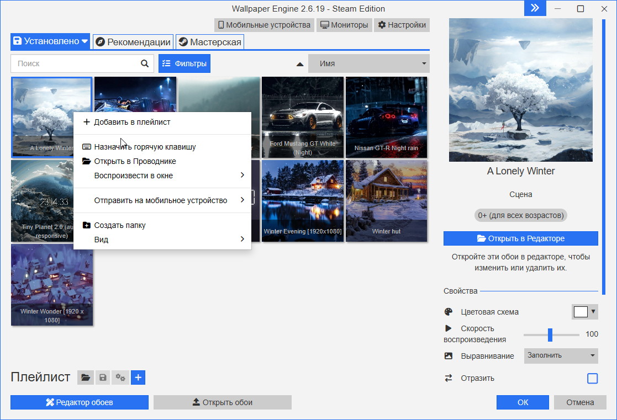Select Nissan GT-R Night rain wallpaper

[x=387, y=117]
